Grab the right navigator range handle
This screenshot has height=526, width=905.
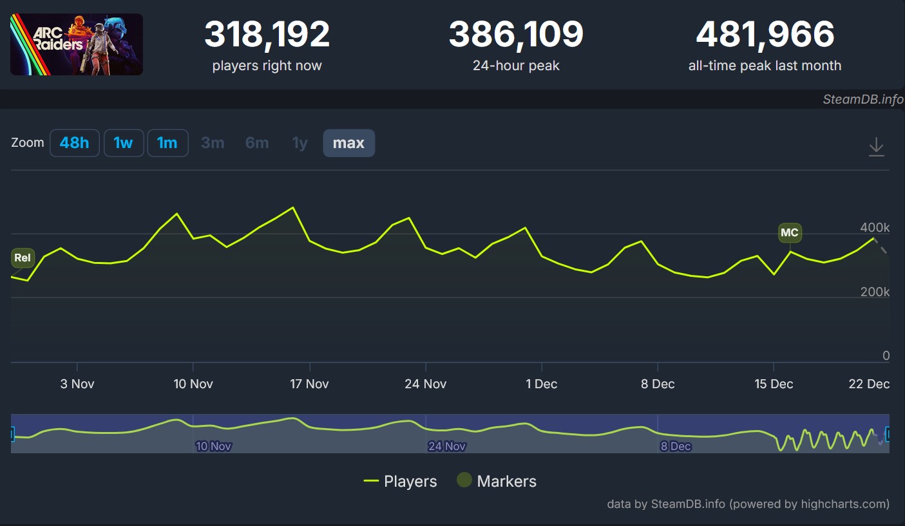pyautogui.click(x=889, y=435)
